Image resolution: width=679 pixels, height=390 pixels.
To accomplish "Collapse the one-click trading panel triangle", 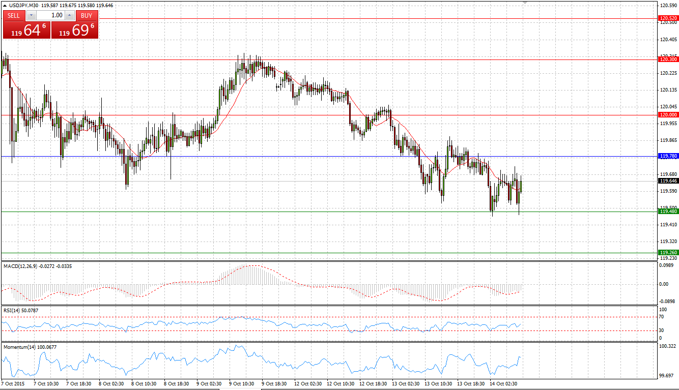I will pyautogui.click(x=5, y=5).
